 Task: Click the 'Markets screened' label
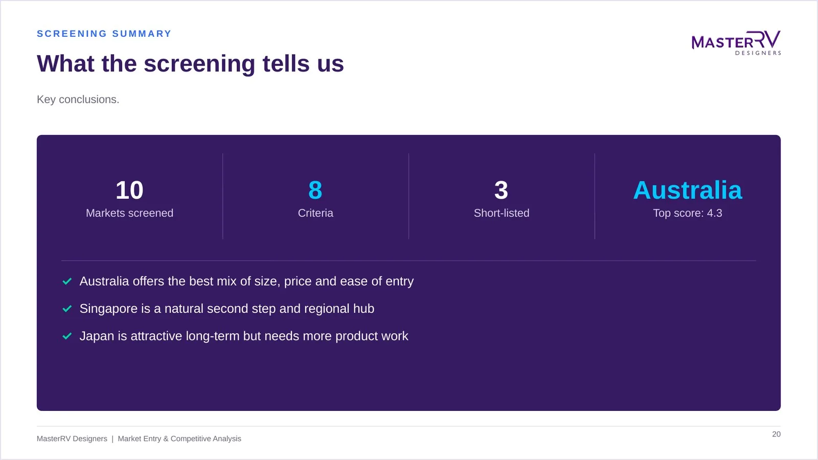click(129, 213)
